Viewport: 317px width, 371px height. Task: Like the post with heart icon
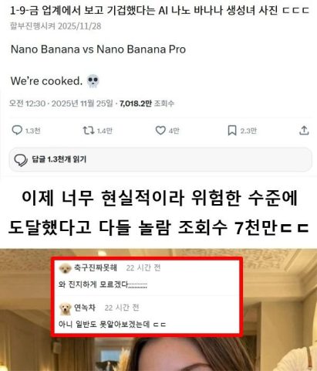click(x=160, y=131)
